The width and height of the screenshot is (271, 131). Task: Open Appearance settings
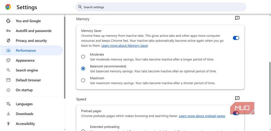click(x=32, y=60)
